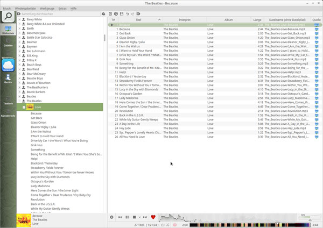Screen dimensions: 323x228
Task: Open the Wiedergabeliste menu
Action: [x=24, y=9]
